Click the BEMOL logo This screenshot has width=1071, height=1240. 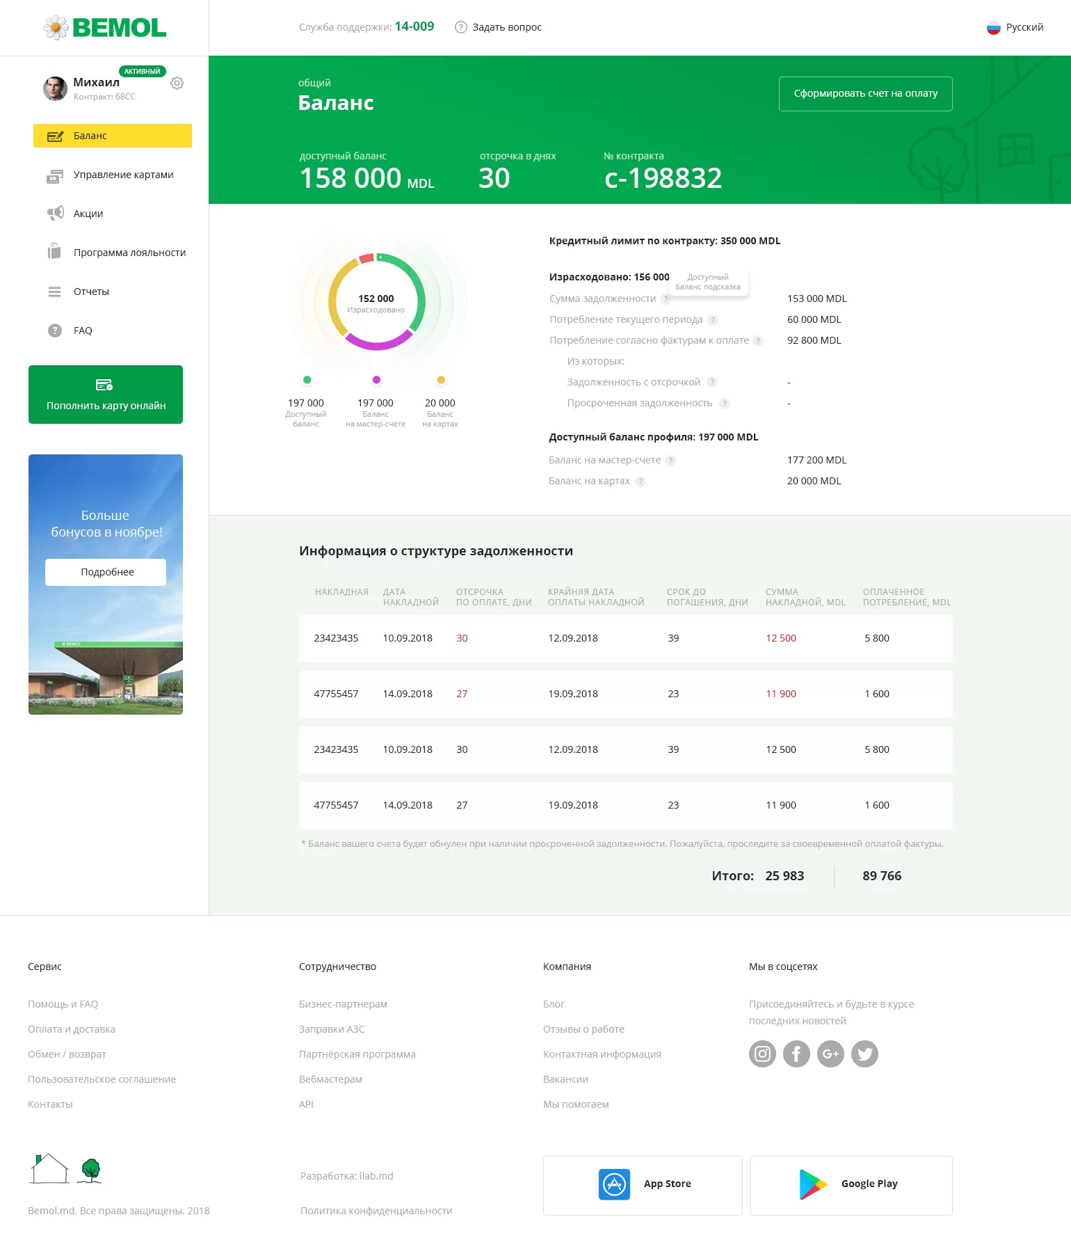(104, 28)
